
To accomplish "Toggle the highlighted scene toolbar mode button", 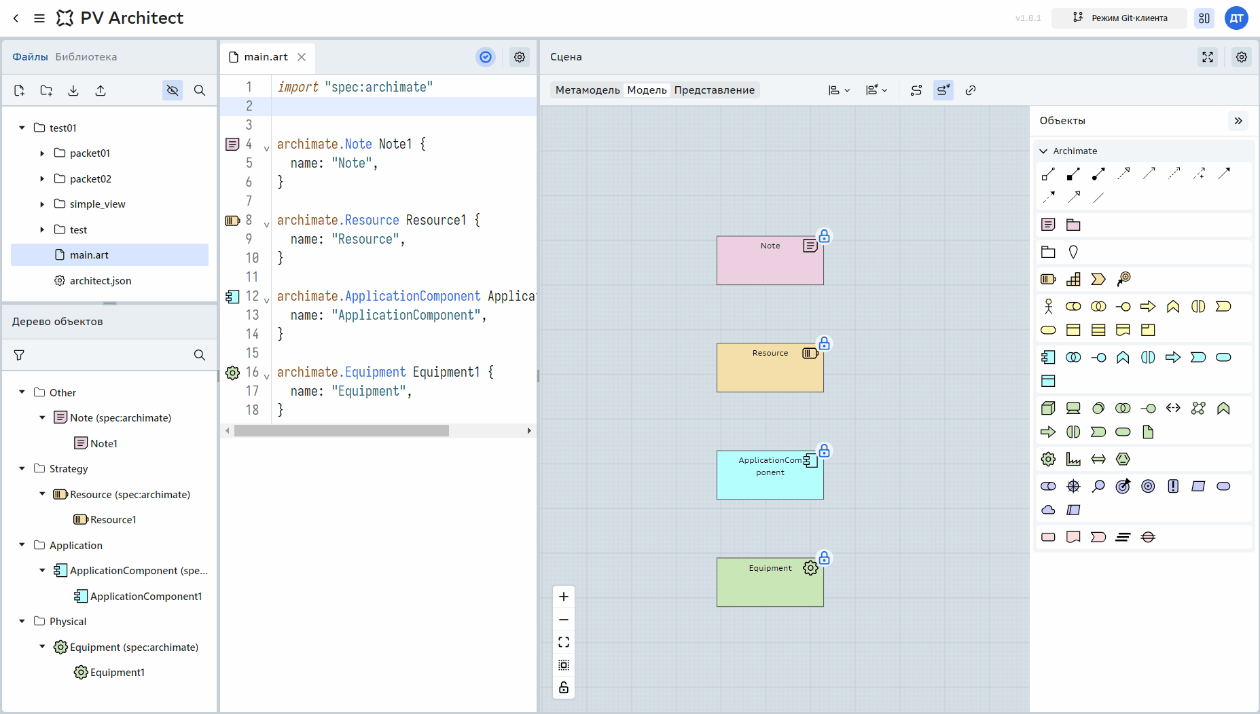I will click(943, 90).
